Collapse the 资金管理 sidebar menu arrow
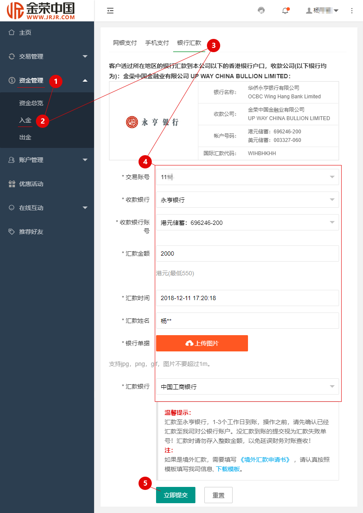363x513 pixels. [x=85, y=80]
